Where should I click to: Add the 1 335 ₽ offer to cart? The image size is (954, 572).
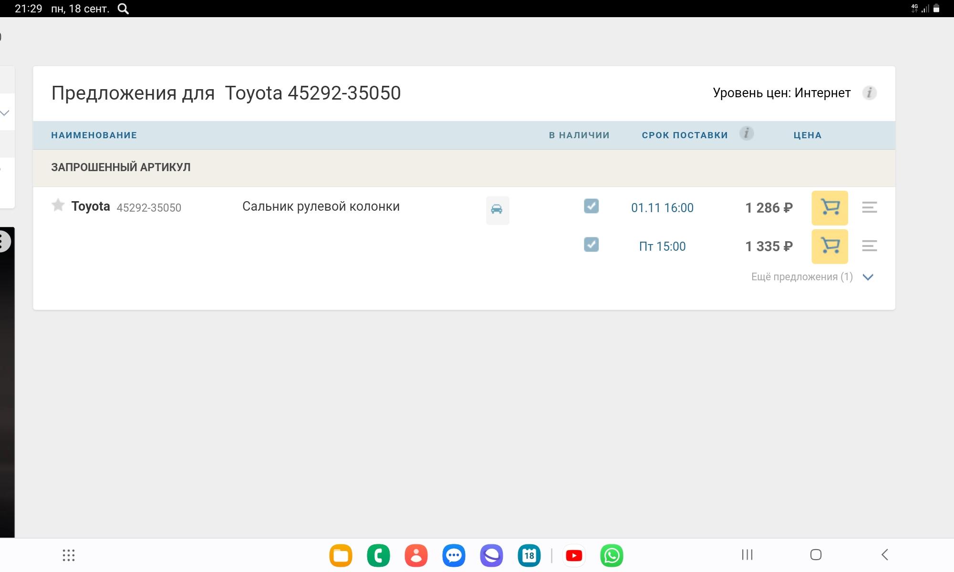click(830, 246)
